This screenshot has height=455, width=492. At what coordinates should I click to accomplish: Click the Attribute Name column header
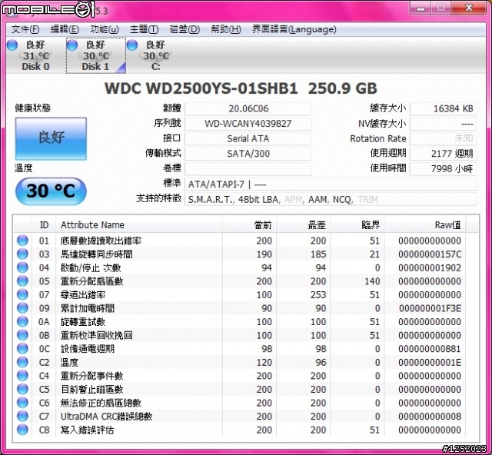coord(139,224)
